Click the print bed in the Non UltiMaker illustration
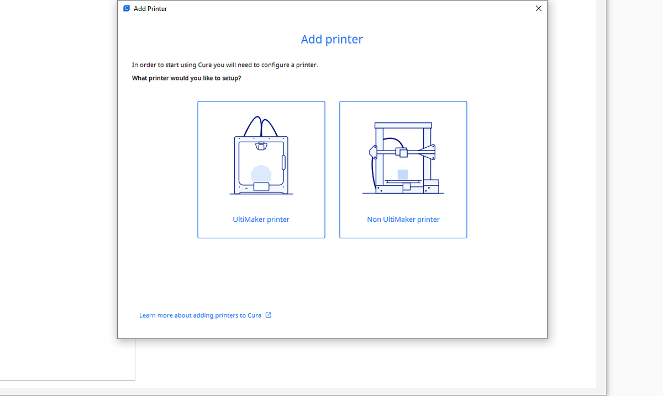Screen dimensions: 663x396 [402, 182]
